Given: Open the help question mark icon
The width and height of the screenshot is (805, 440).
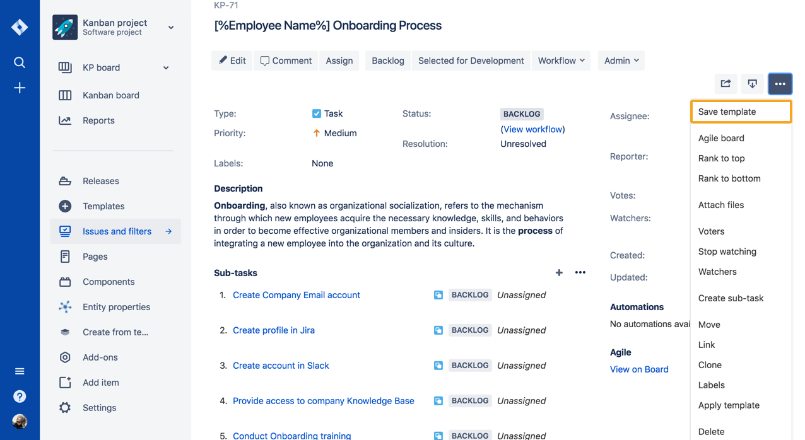Looking at the screenshot, I should (x=20, y=397).
